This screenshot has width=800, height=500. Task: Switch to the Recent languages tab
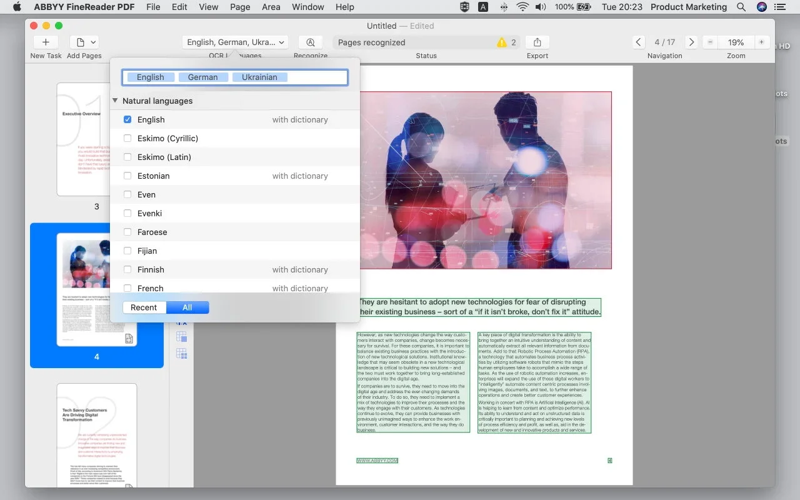(144, 307)
